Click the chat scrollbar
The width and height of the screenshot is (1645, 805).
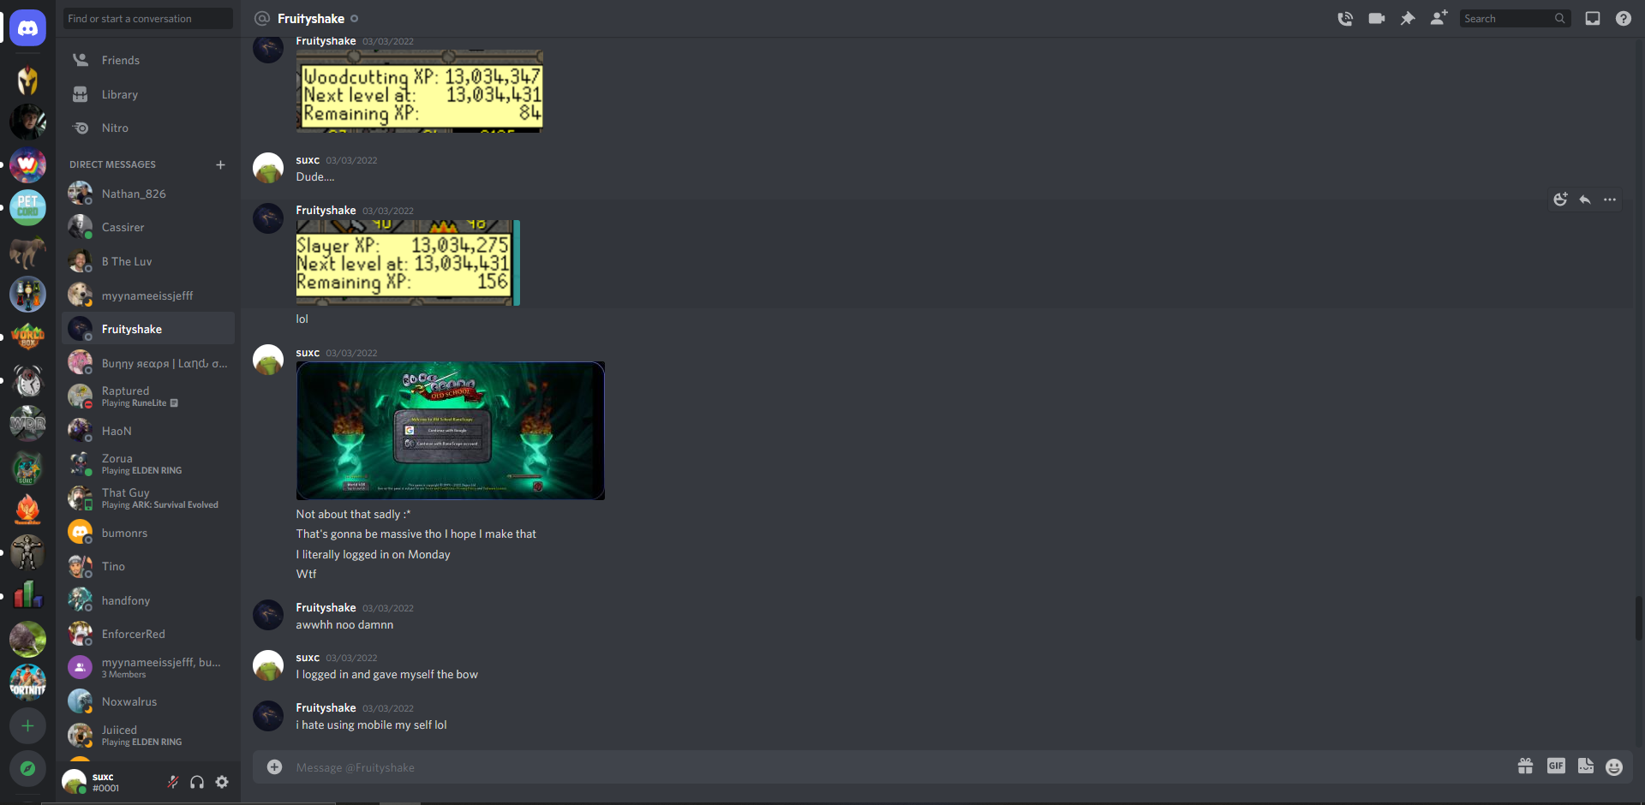(1638, 618)
